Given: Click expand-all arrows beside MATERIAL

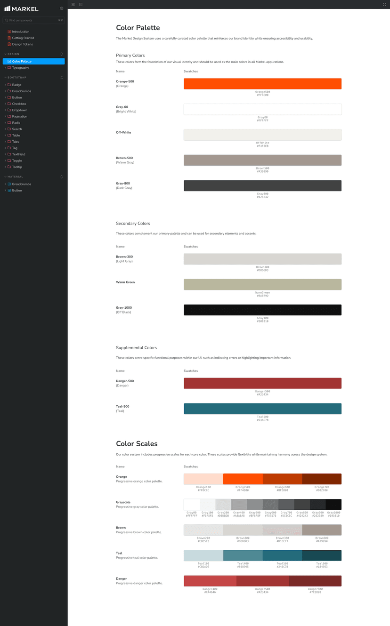Looking at the screenshot, I should tap(62, 177).
